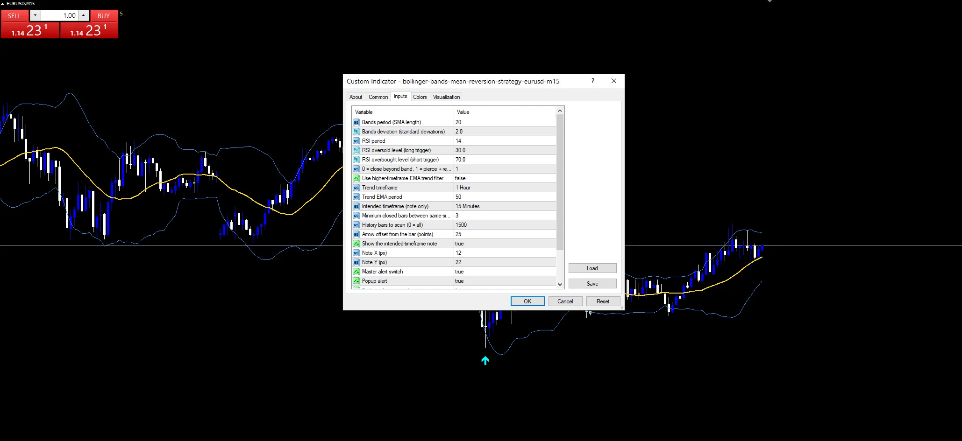Click the RSI overbought level row icon

click(x=356, y=160)
